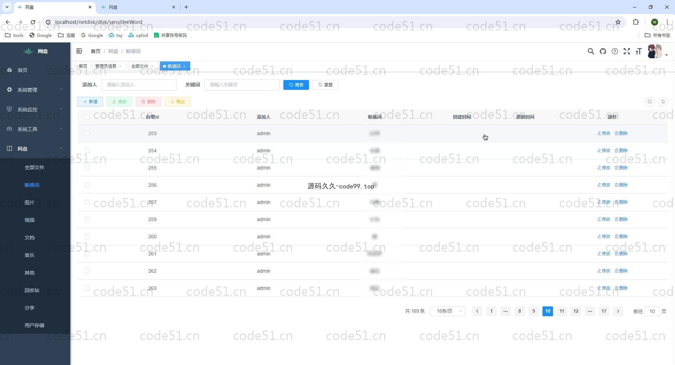The image size is (675, 365).
Task: Click 首页 in sidebar
Action: [35, 70]
